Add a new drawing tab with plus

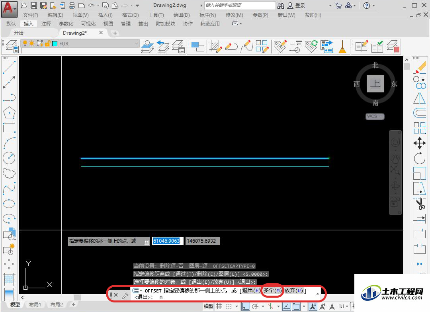(115, 33)
